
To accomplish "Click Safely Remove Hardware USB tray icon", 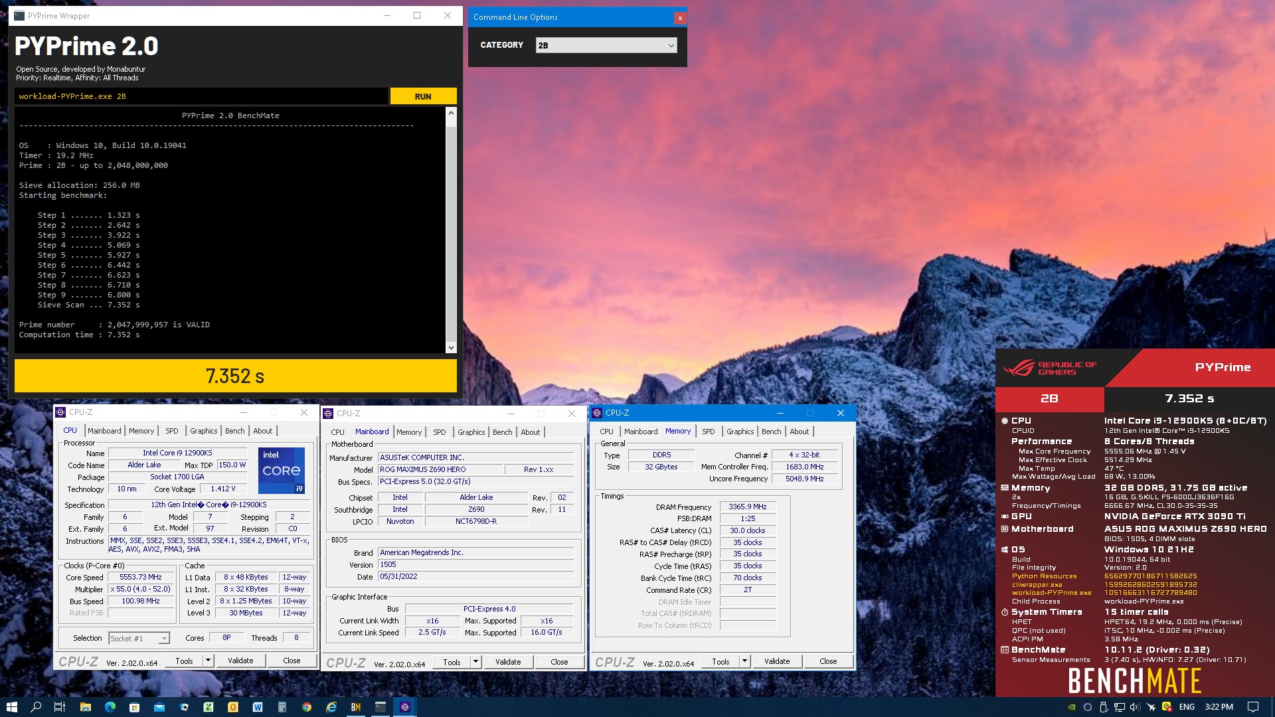I will 1104,707.
